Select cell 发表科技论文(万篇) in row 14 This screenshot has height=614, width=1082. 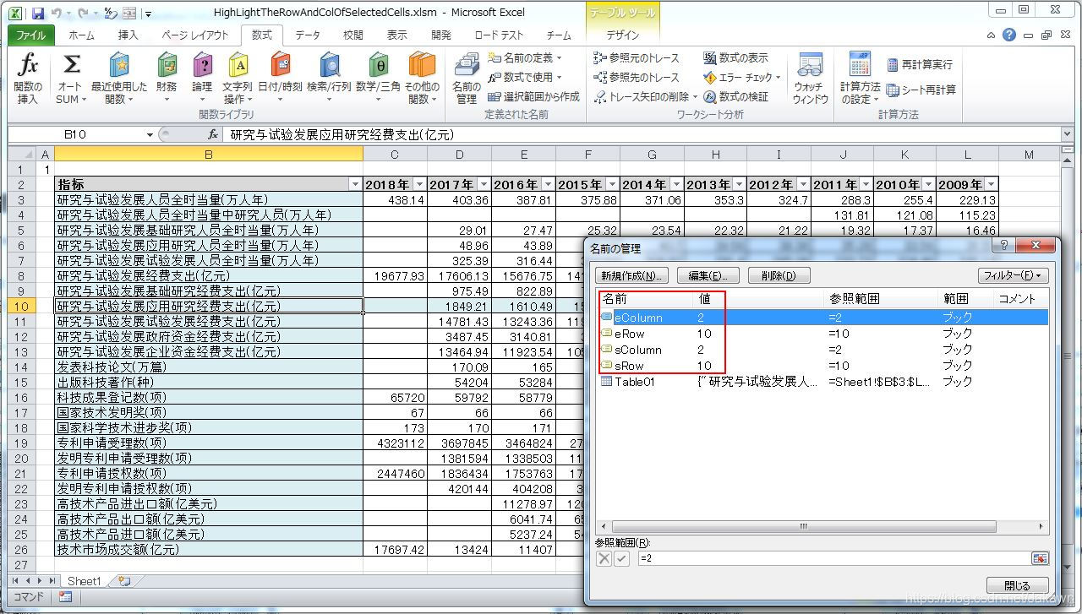tap(209, 367)
